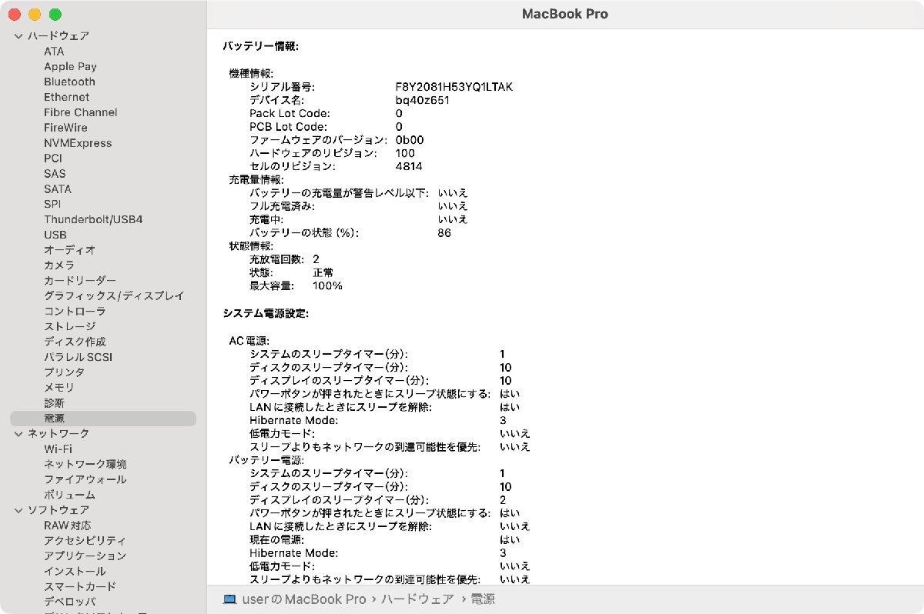924x614 pixels.
Task: Select the currently highlighted 電源 entry
Action: coord(57,418)
